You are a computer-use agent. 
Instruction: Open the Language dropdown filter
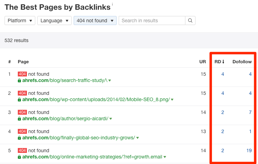click(54, 20)
